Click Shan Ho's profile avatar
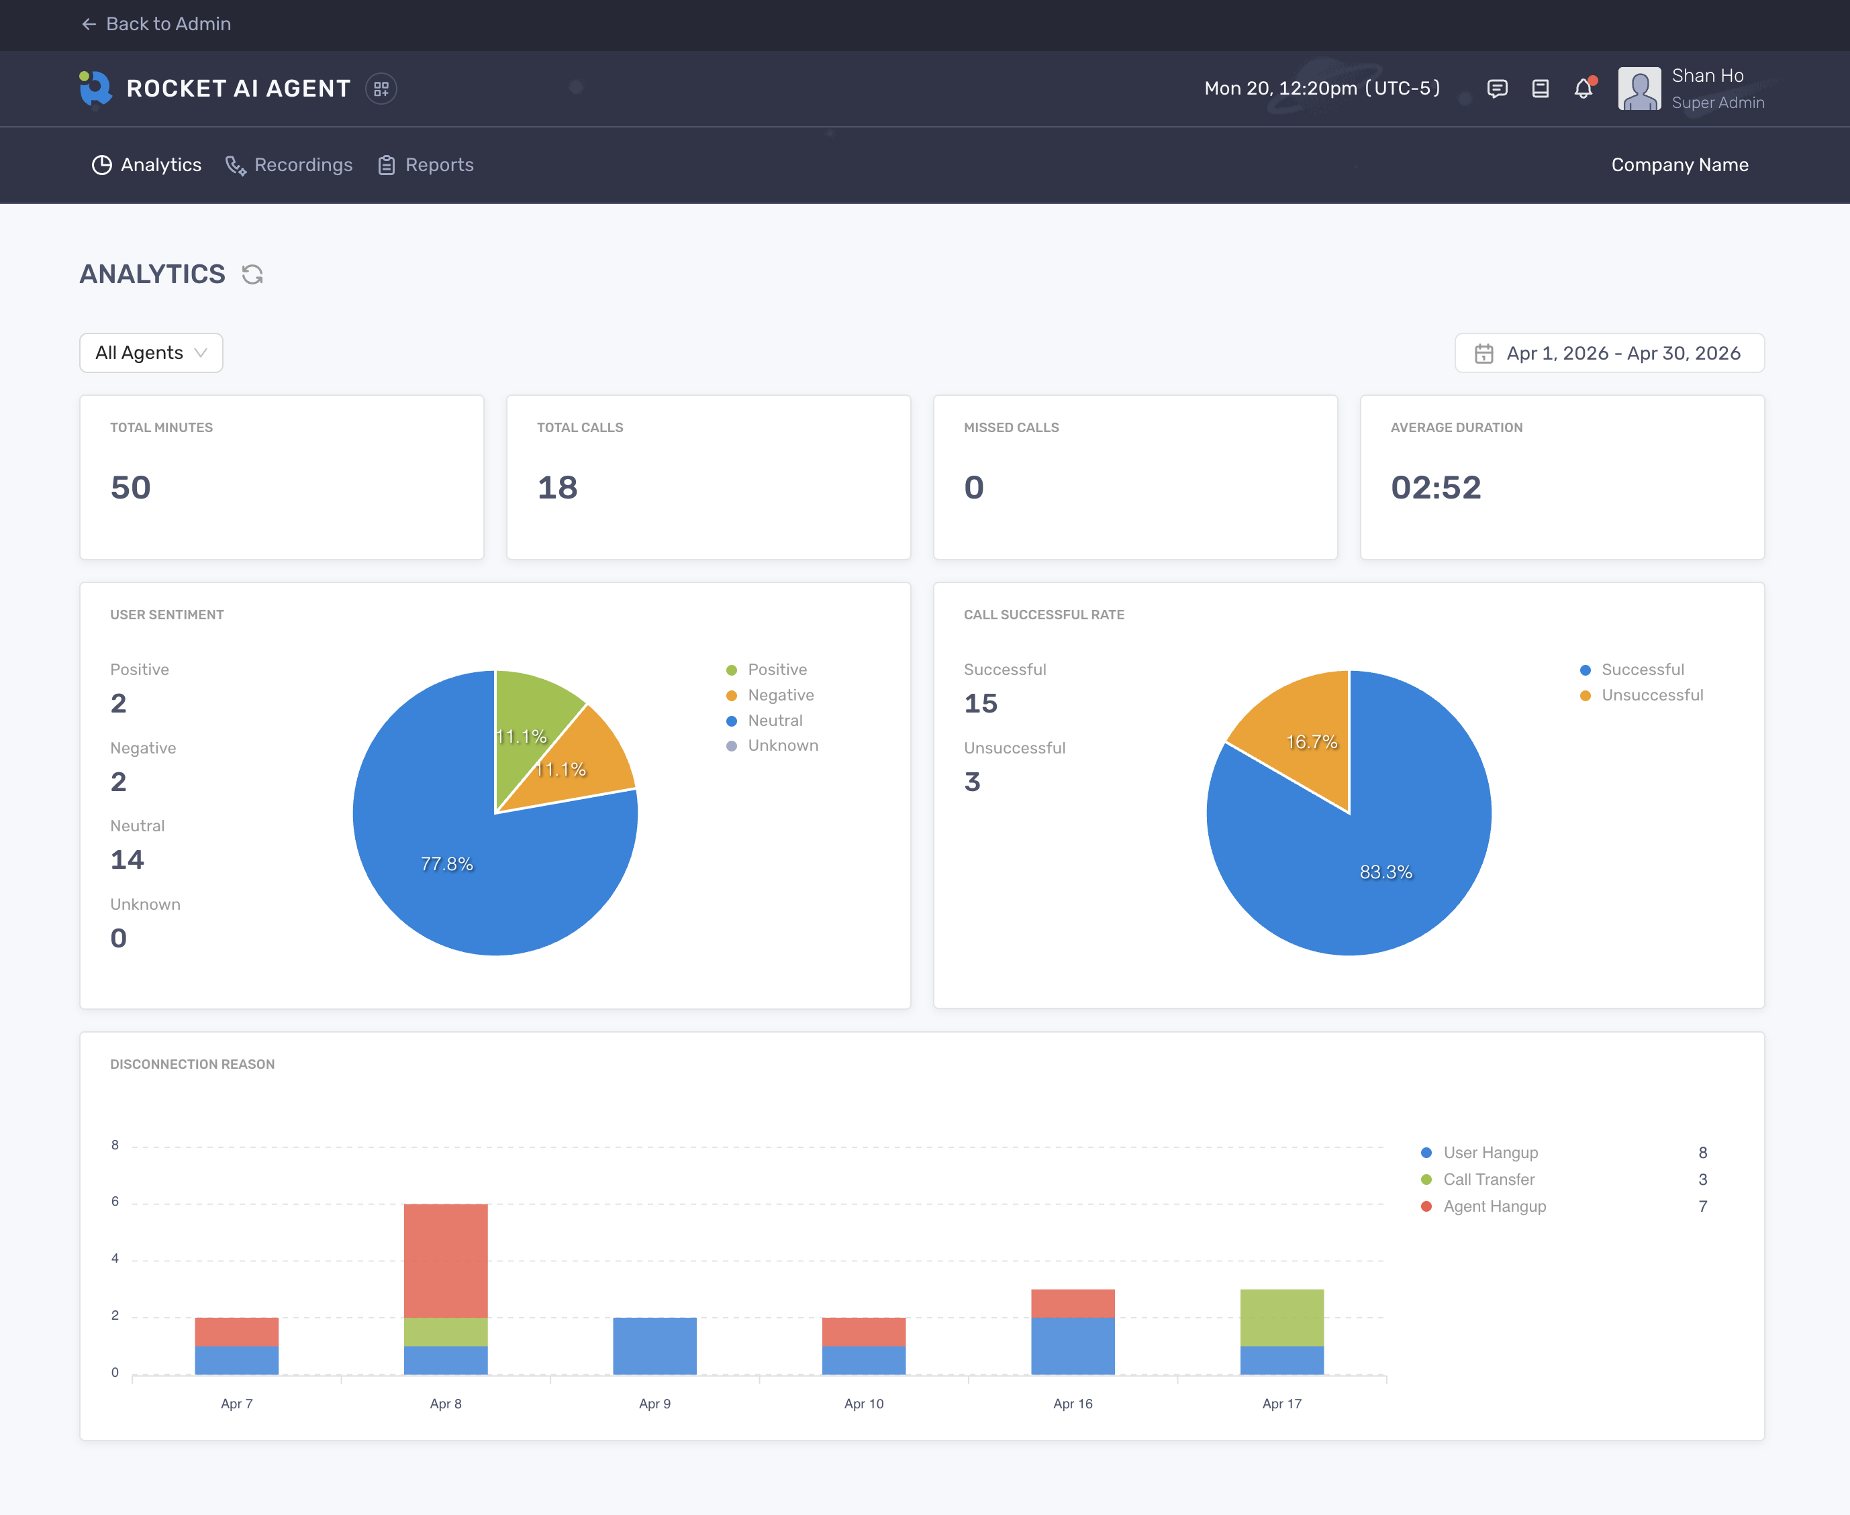Screen dimensions: 1850x1515 pos(1639,88)
